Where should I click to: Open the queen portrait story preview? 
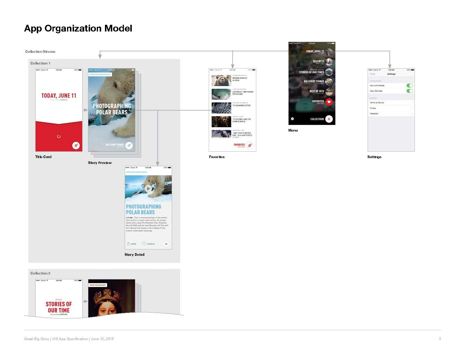[112, 298]
